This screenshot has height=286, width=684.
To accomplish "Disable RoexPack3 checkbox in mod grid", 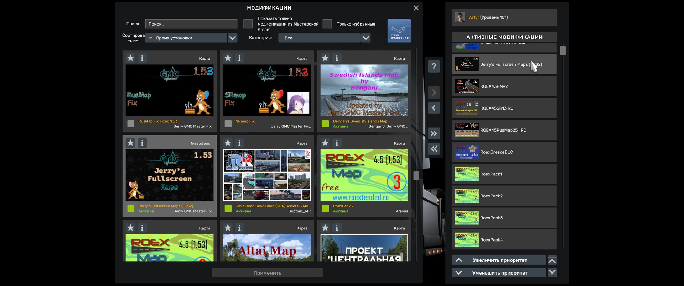I will point(325,208).
